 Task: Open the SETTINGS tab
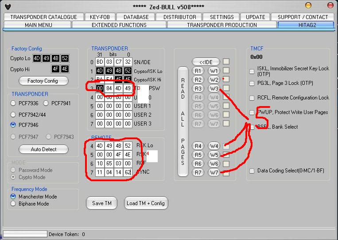coord(221,17)
